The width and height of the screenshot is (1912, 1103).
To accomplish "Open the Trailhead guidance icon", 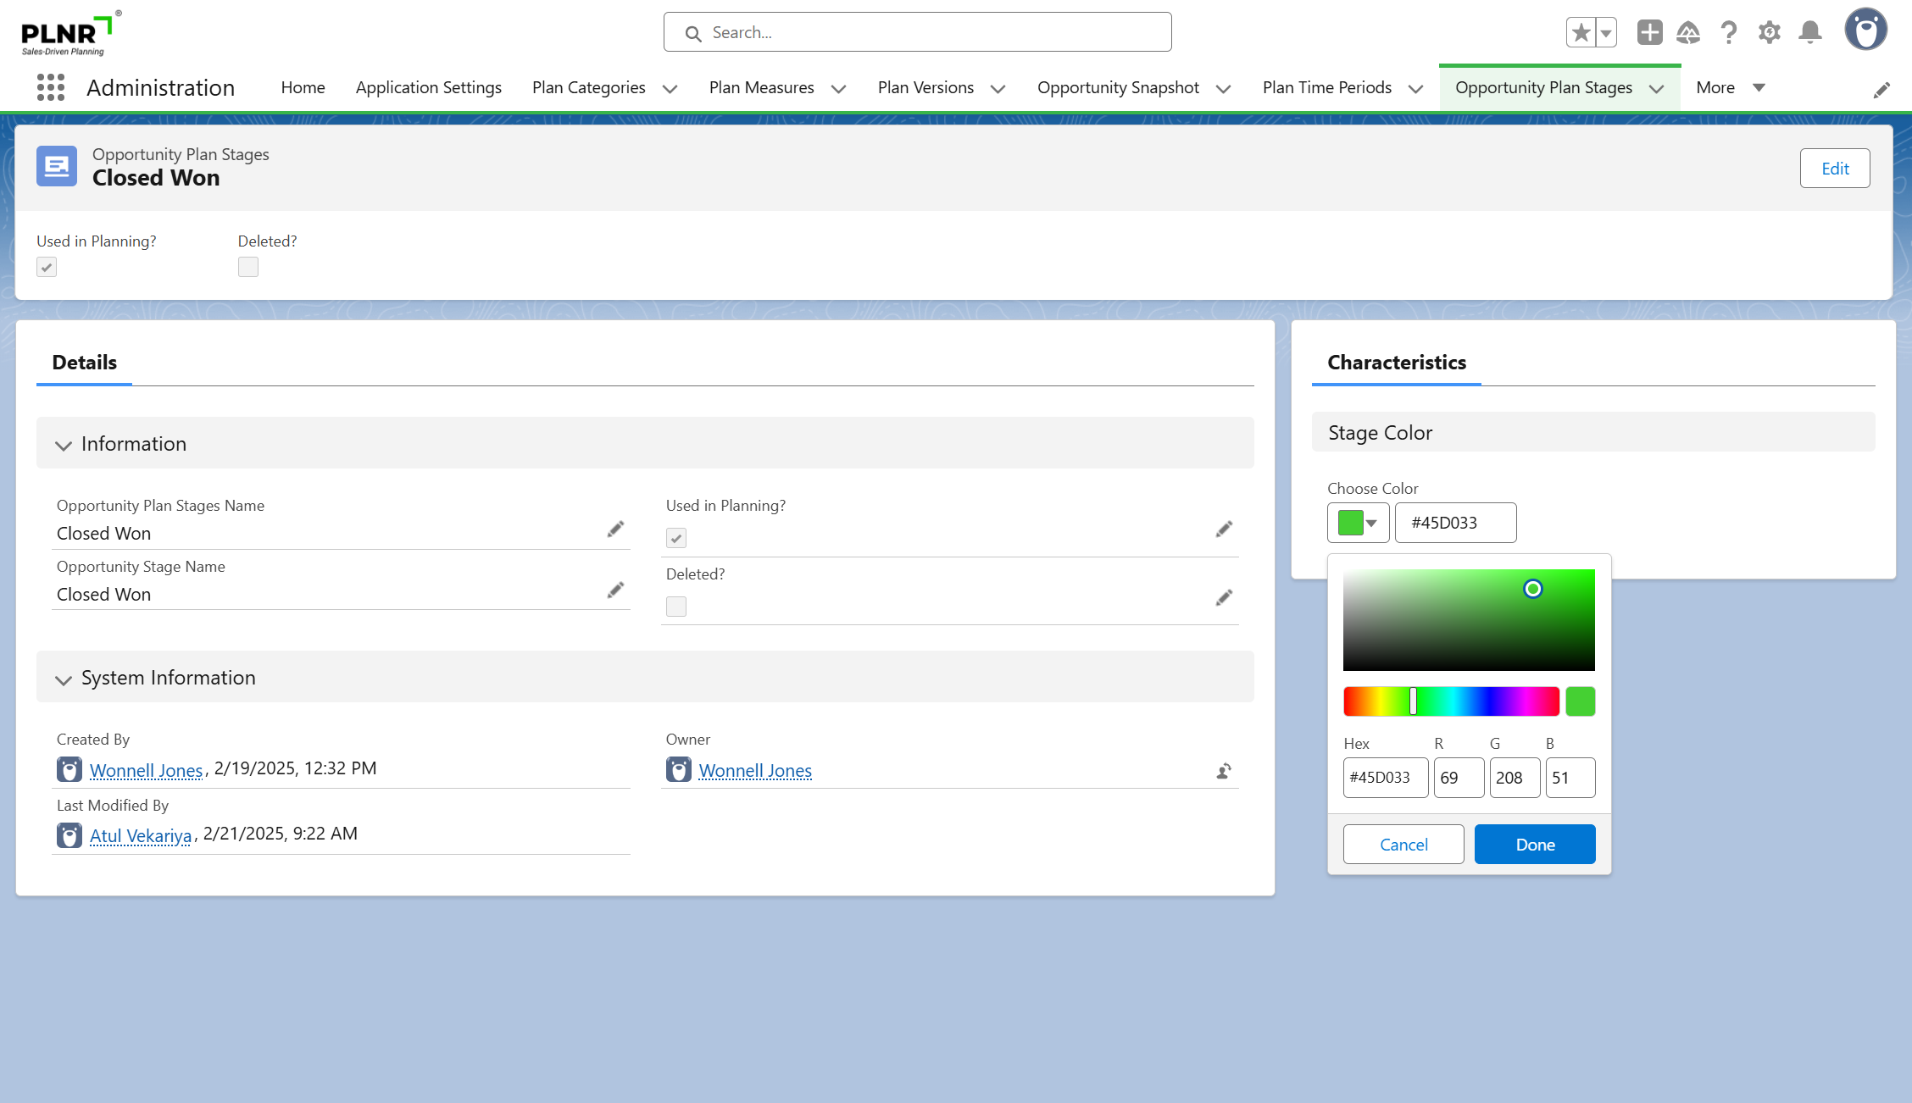I will click(x=1688, y=33).
